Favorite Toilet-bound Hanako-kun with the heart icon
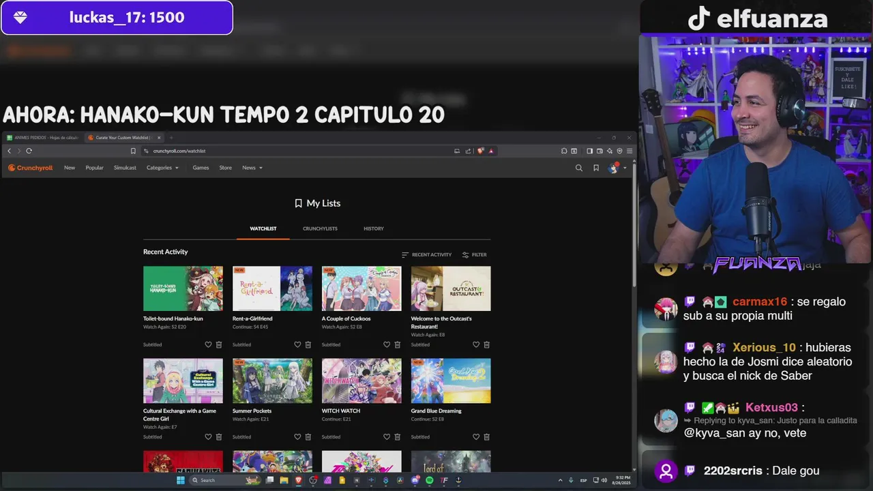 pos(208,344)
